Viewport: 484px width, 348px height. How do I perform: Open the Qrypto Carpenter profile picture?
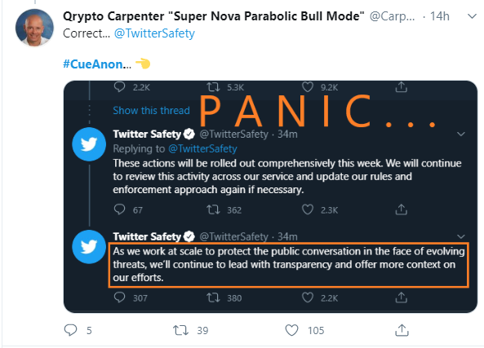coord(34,28)
